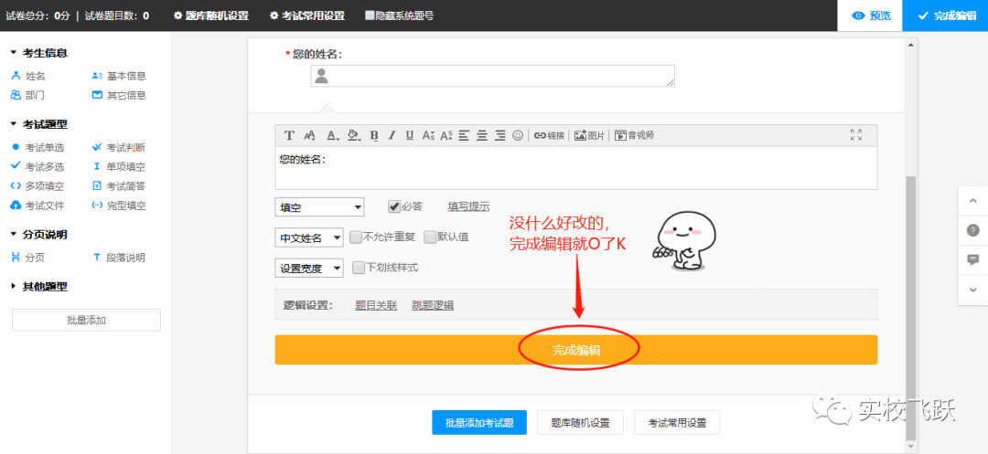Click bottom 考试常用设置 button
Viewport: 988px width, 454px height.
click(677, 423)
